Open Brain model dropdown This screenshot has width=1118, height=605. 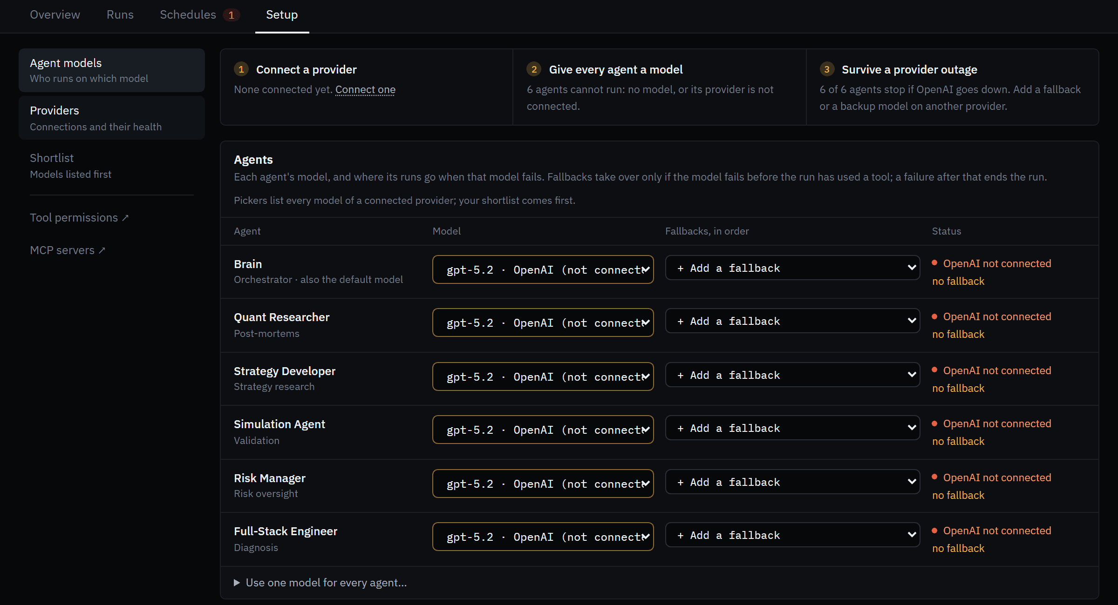pos(543,269)
